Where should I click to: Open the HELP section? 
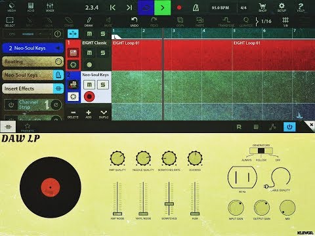[x=301, y=7]
